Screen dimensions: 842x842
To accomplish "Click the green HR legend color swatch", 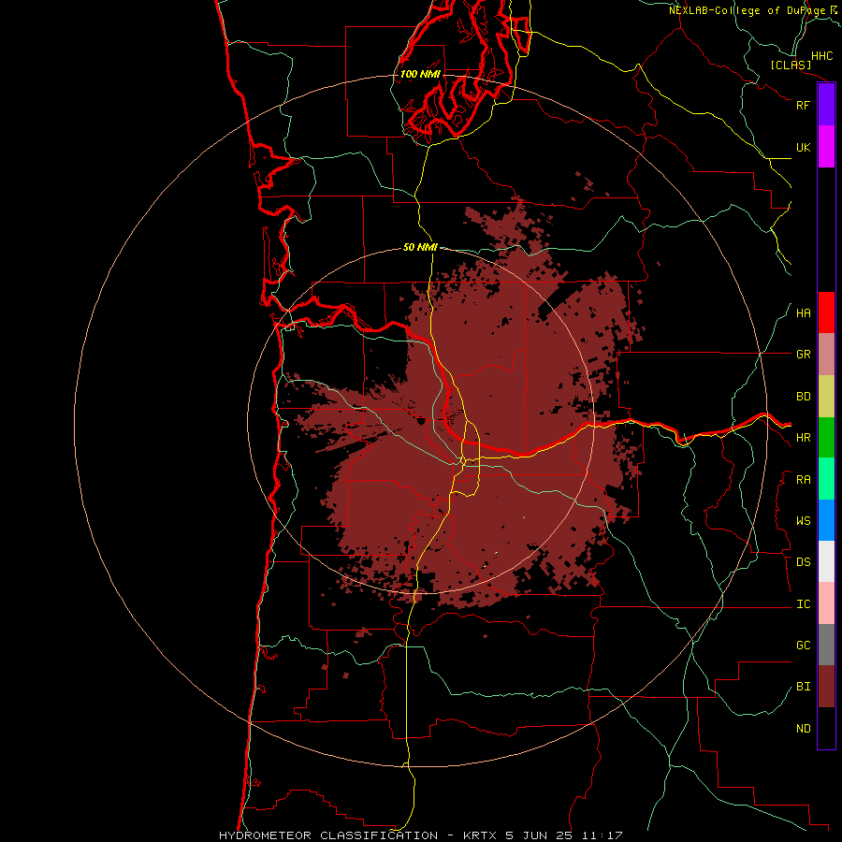I will point(826,438).
